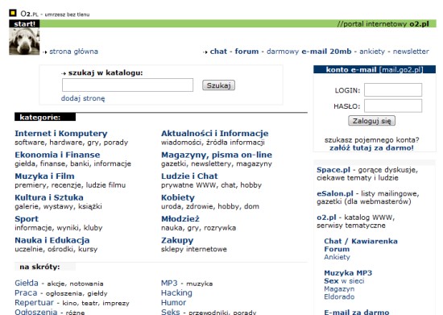Open Nauka i Edukacja category
The height and width of the screenshot is (315, 443).
pyautogui.click(x=52, y=240)
